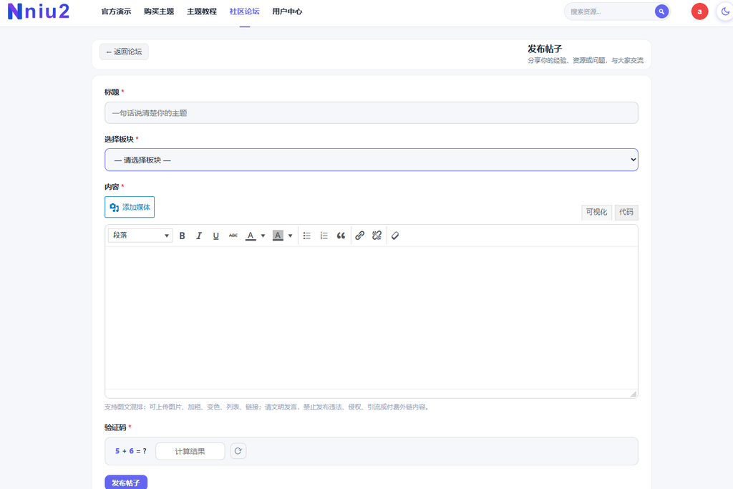
Task: Apply underline formatting in editor toolbar
Action: 216,236
